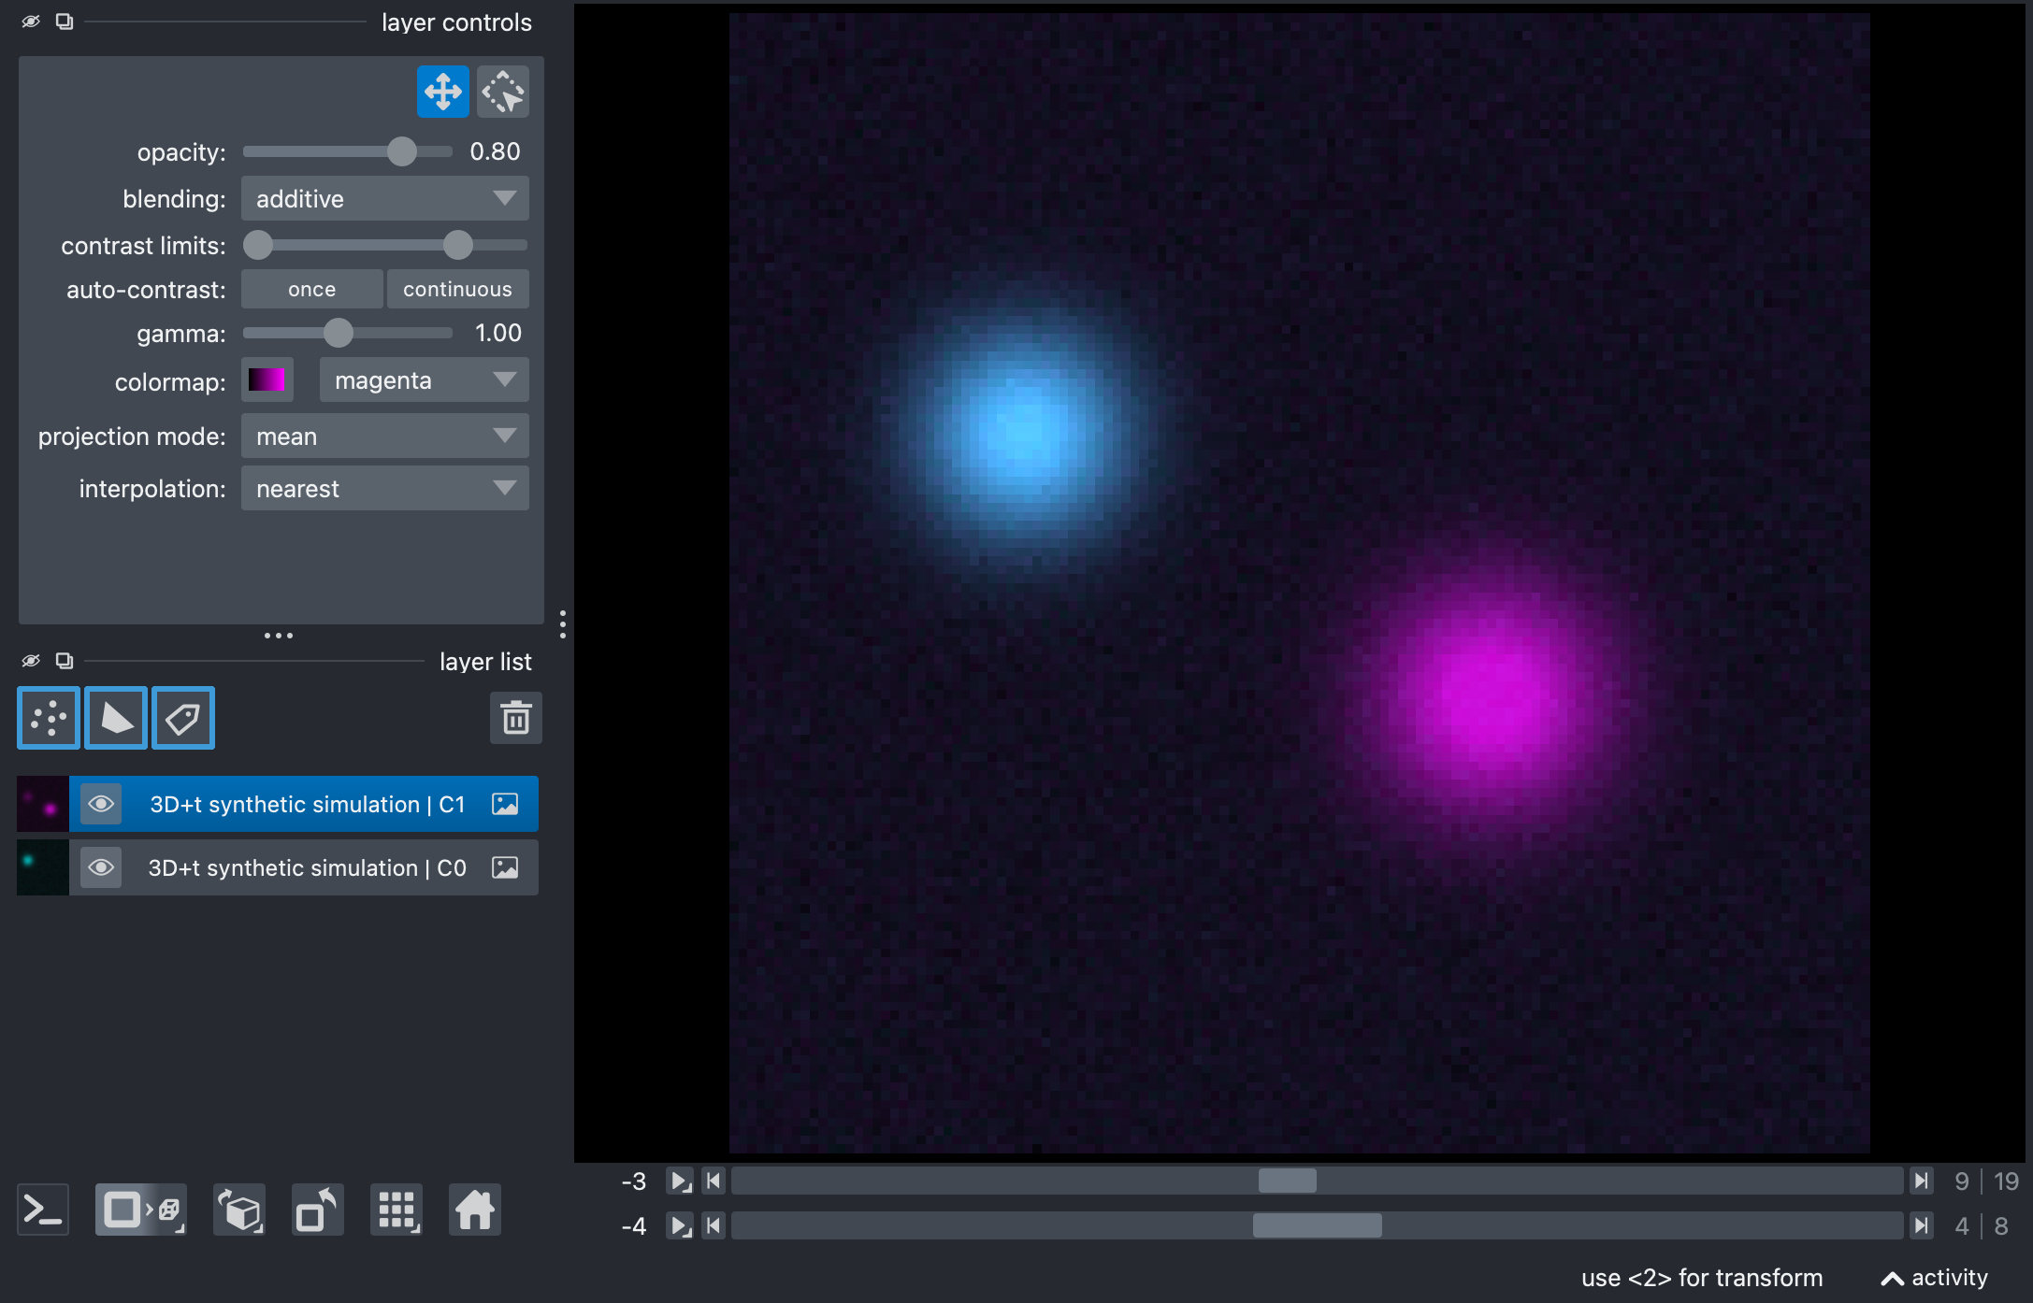Float the layer controls panel
Screen dimensions: 2033x1303
coord(65,21)
